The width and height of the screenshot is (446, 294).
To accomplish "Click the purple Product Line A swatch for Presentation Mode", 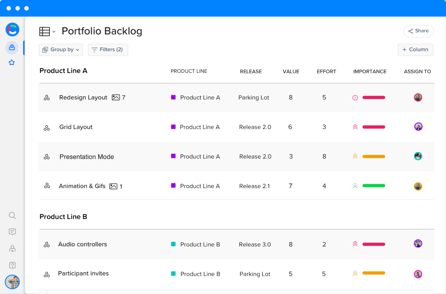I will pyautogui.click(x=173, y=156).
